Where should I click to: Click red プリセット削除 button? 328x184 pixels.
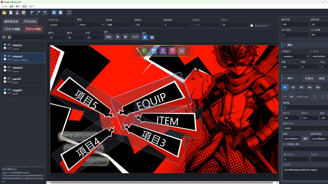(x=33, y=29)
